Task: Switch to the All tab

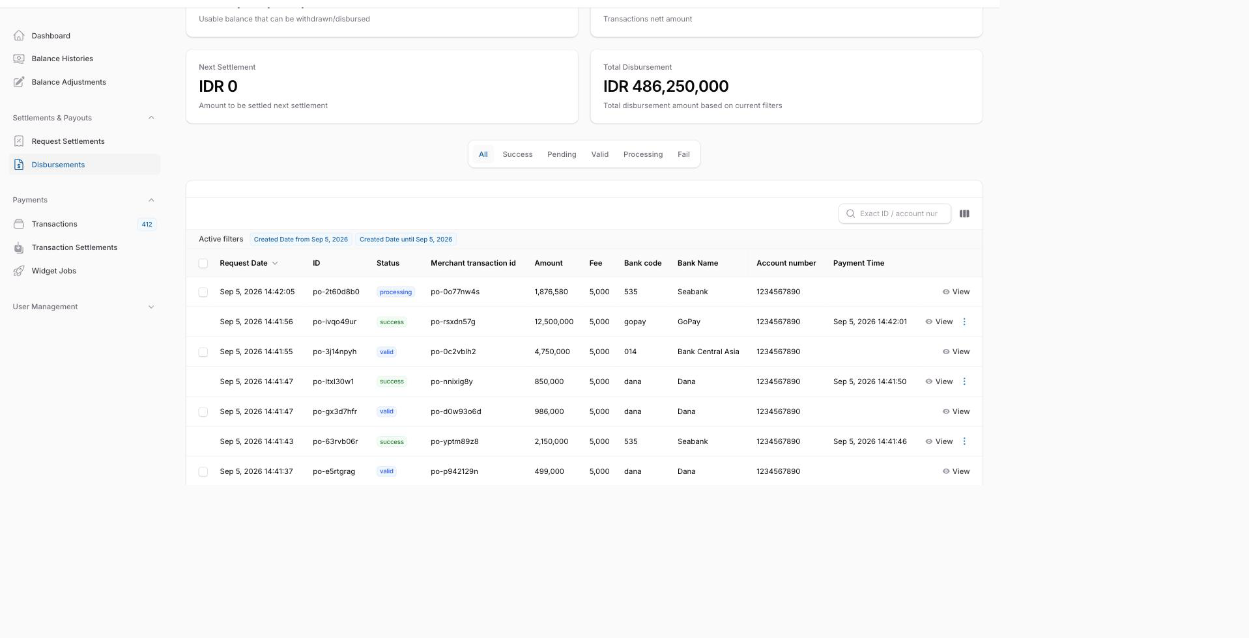Action: coord(483,154)
